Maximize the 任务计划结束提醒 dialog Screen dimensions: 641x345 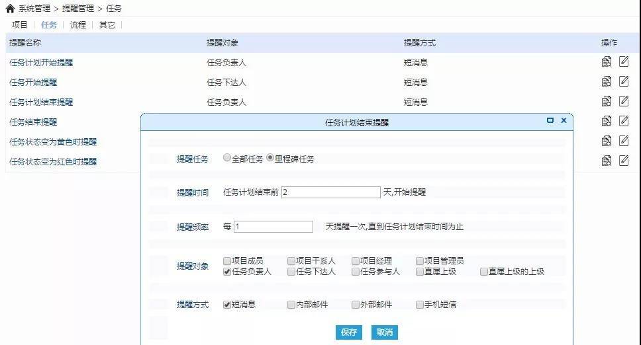click(x=550, y=121)
